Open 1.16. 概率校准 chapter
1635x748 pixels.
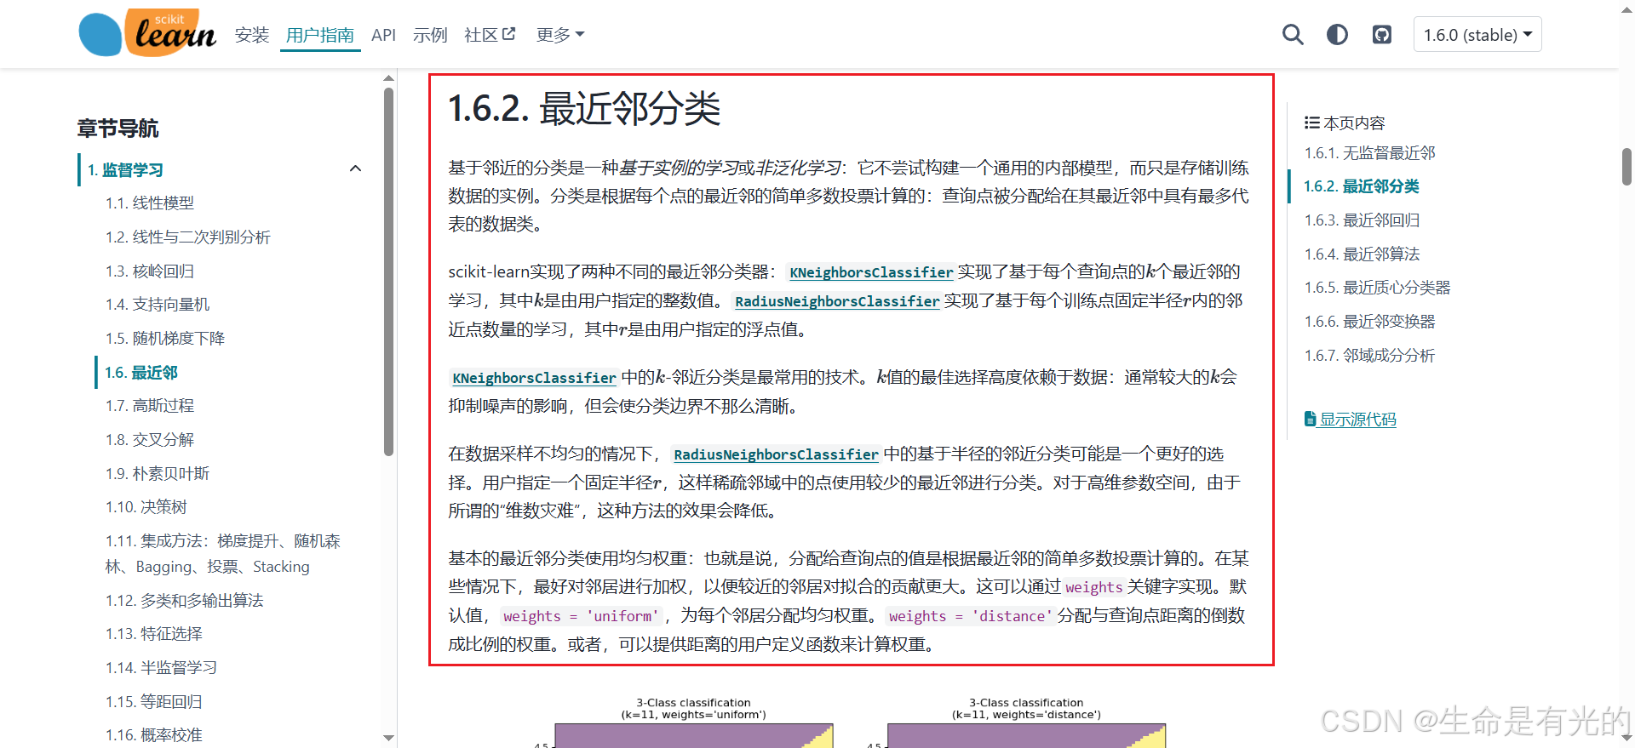pyautogui.click(x=154, y=735)
